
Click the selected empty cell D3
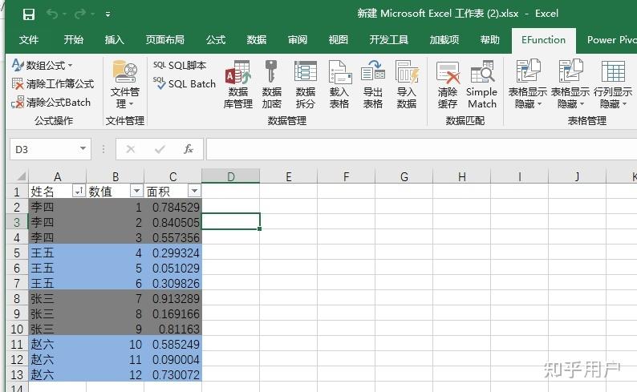pos(231,221)
